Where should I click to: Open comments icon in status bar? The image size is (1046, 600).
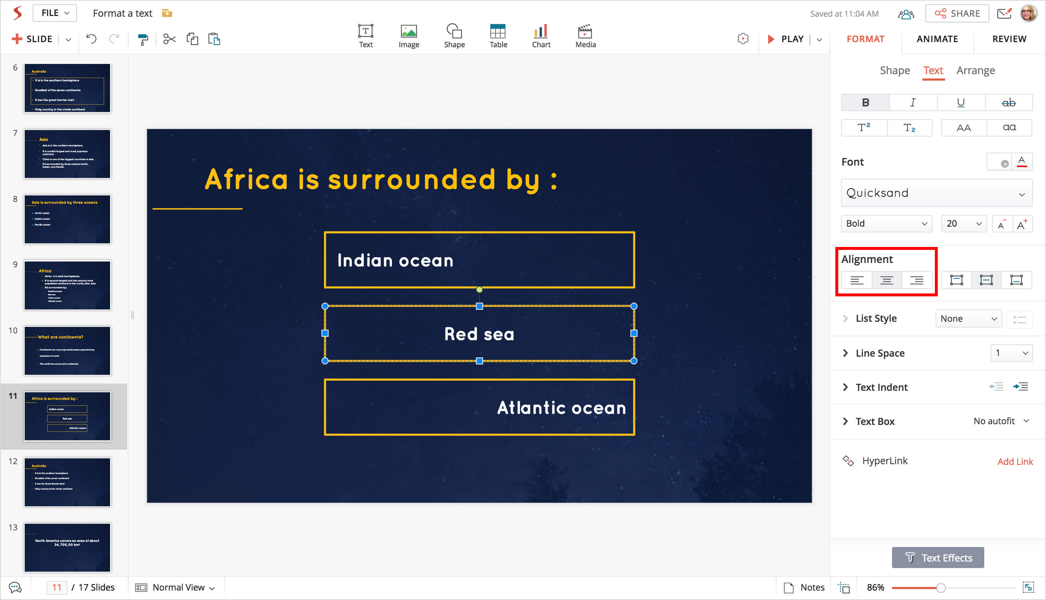(15, 587)
